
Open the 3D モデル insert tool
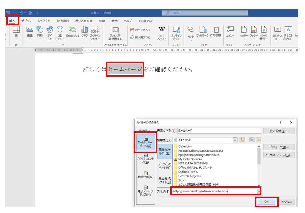click(x=60, y=30)
